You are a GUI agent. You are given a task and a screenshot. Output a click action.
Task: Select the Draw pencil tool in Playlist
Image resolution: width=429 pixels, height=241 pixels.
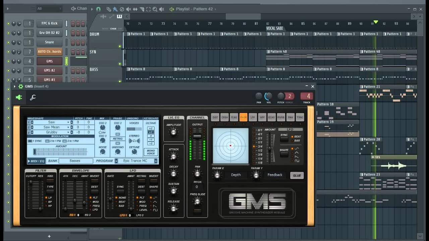[109, 9]
